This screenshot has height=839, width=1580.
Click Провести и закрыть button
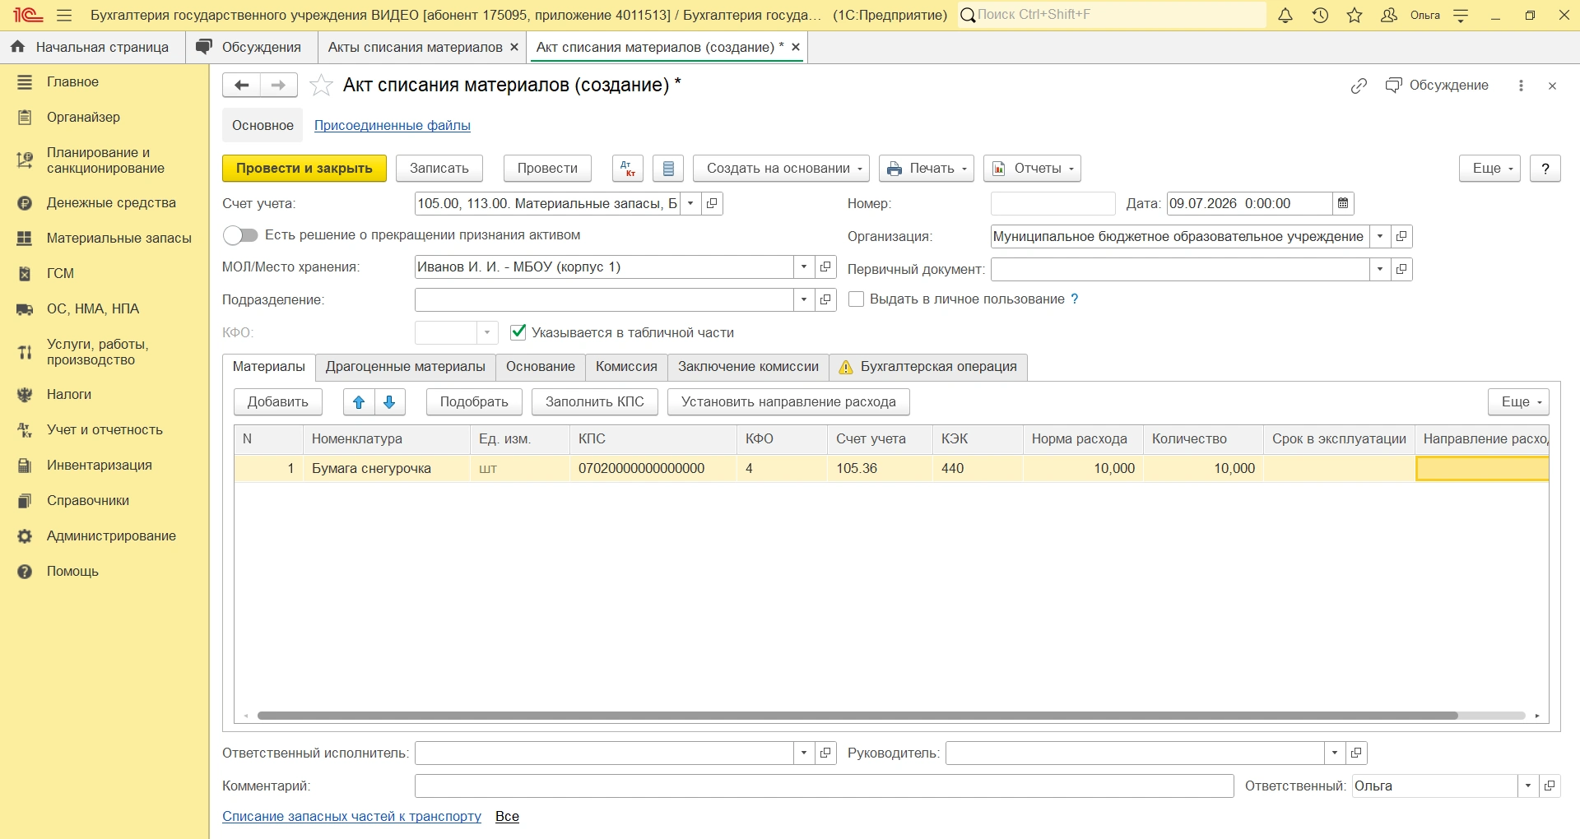point(304,169)
